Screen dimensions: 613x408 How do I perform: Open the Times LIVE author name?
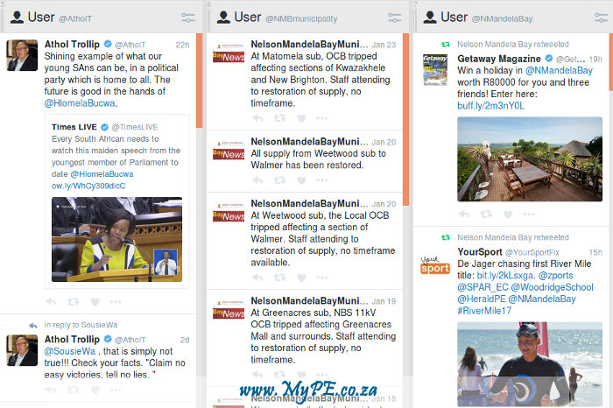pos(74,127)
